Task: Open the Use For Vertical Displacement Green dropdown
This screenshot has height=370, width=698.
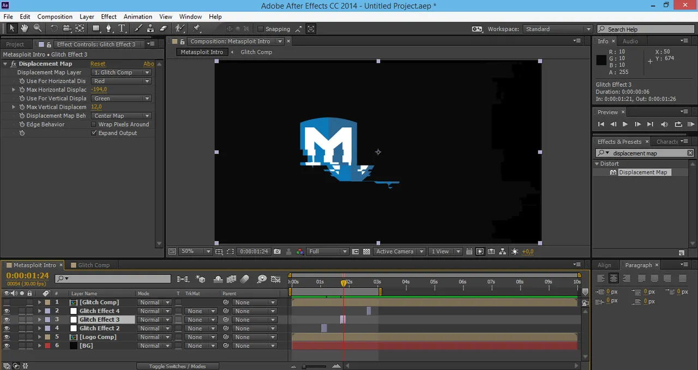Action: (121, 98)
